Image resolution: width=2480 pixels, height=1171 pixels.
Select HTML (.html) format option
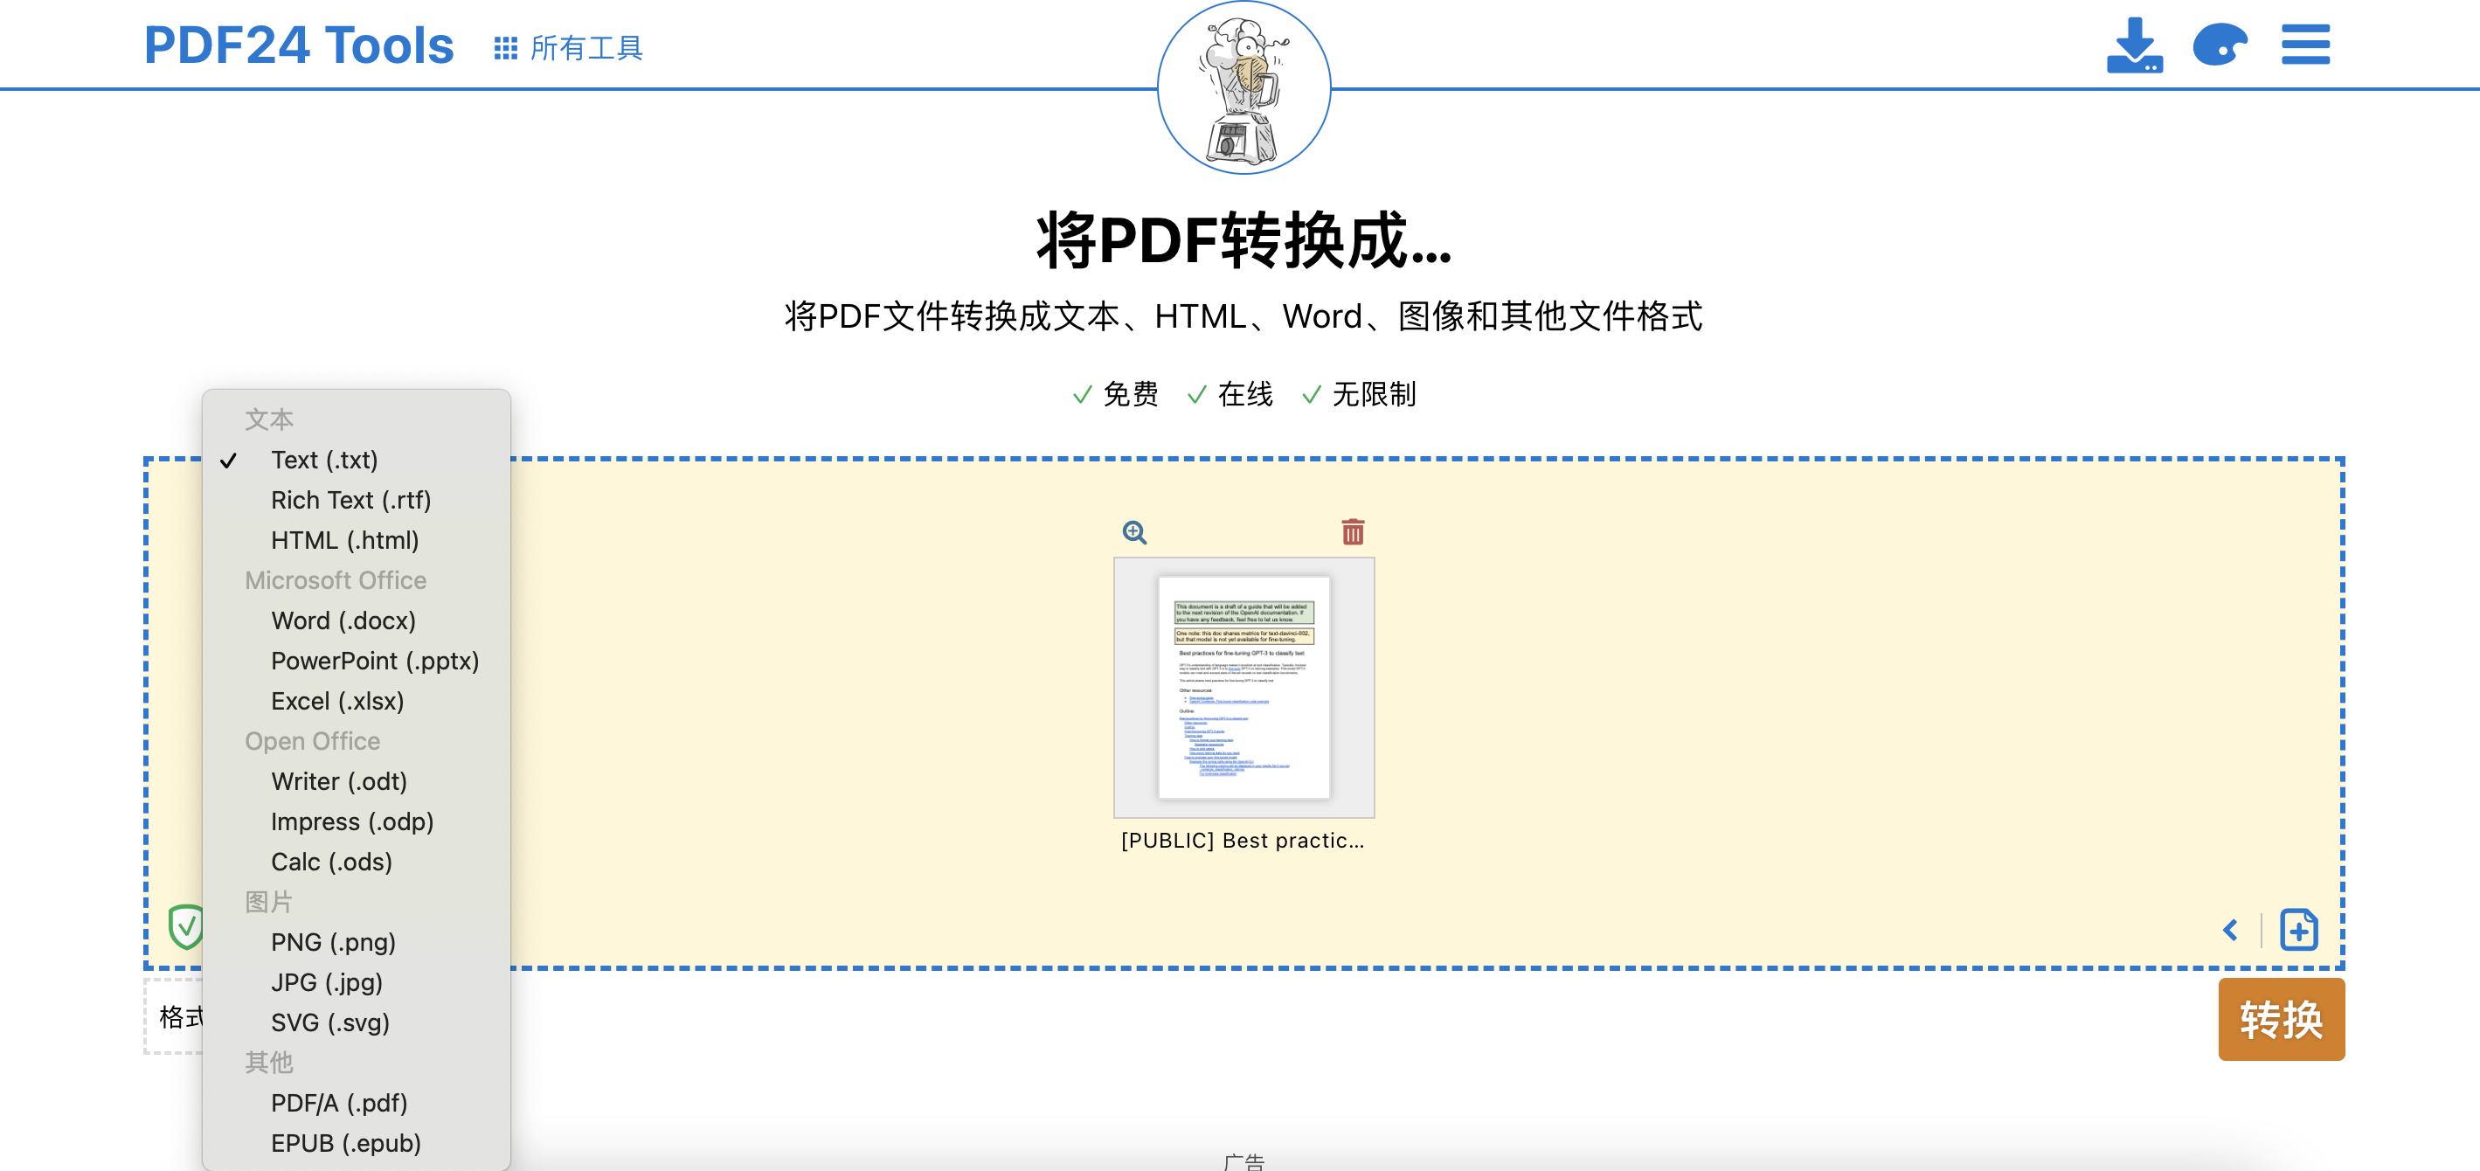click(x=344, y=540)
